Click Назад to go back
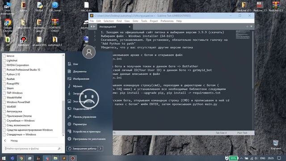The image size is (286, 161). click(x=14, y=140)
